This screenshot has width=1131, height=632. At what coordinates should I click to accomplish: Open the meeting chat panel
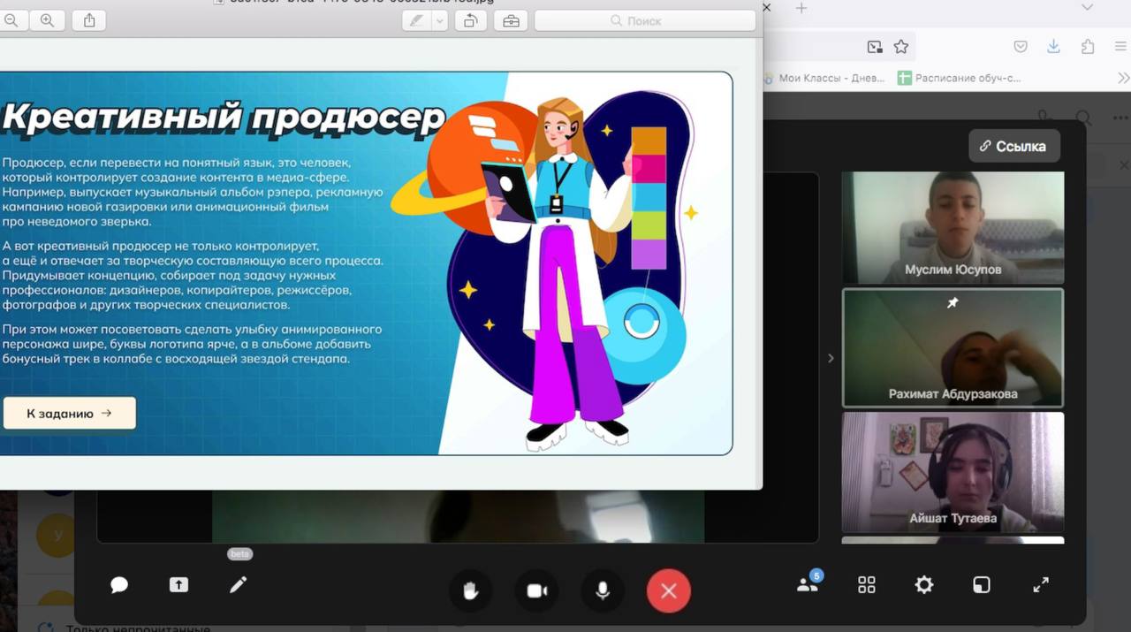point(119,585)
